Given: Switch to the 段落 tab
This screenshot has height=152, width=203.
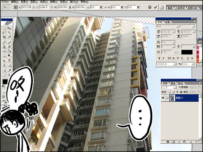Looking at the screenshot, I should [x=167, y=22].
